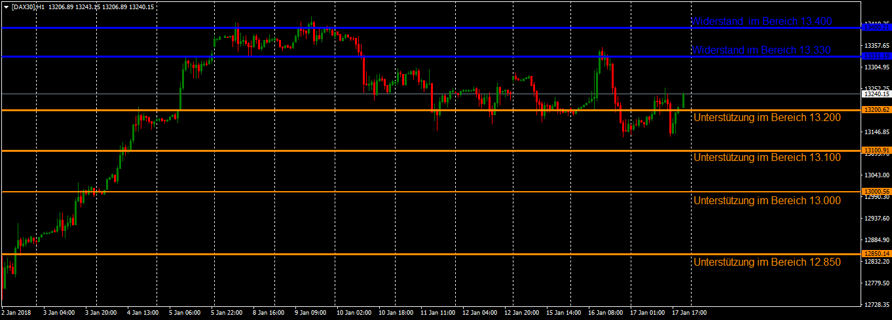Viewport: 892px width, 320px height.
Task: Click the 12779.50 price scale value
Action: (878, 283)
